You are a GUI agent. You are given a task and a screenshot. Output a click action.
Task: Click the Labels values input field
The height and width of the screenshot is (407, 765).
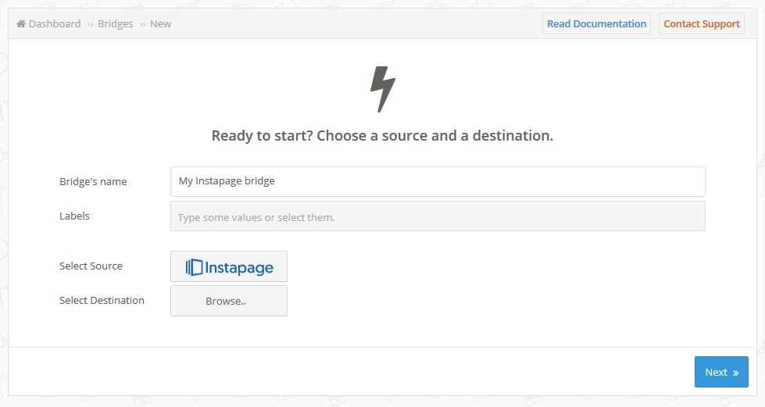click(x=438, y=216)
